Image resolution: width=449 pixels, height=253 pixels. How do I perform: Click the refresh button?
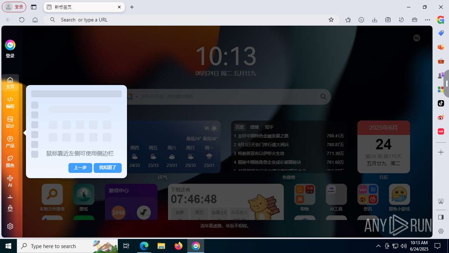point(22,20)
